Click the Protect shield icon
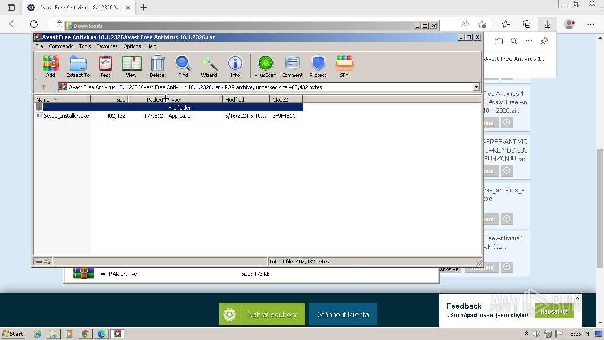This screenshot has height=340, width=604. tap(318, 66)
